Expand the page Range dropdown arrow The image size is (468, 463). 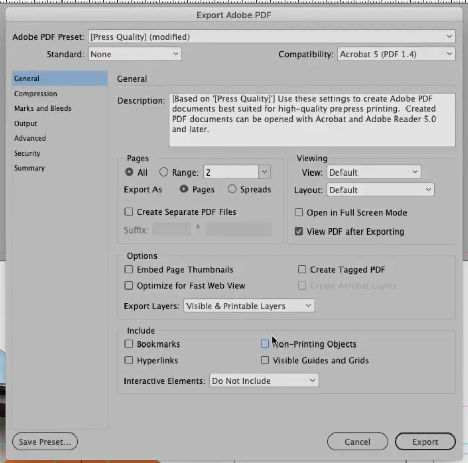264,172
